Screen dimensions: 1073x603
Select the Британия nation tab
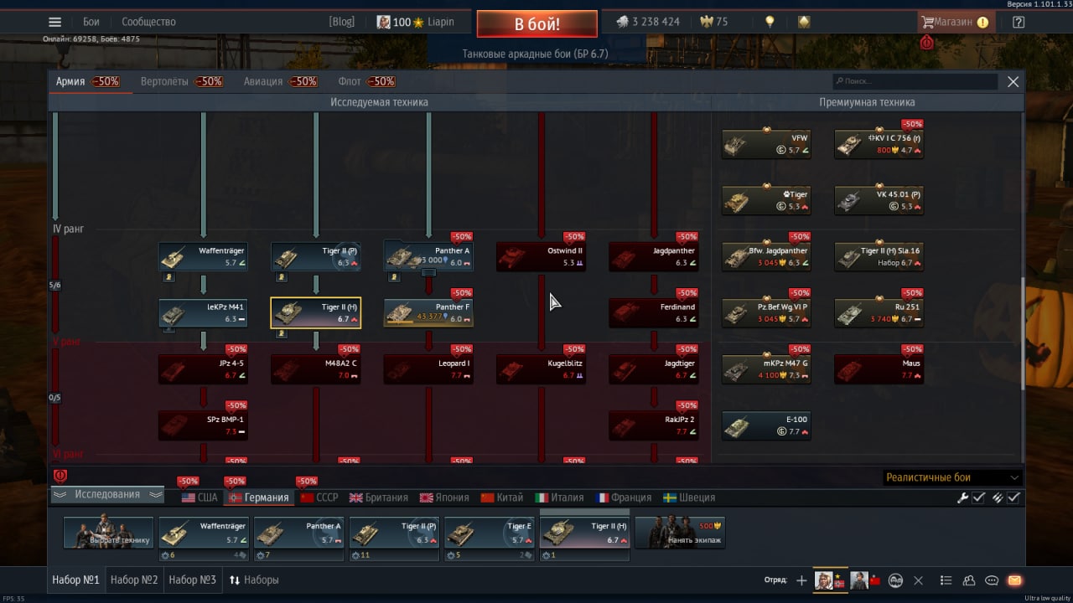point(379,497)
